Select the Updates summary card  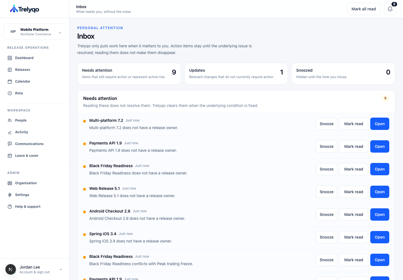236,74
